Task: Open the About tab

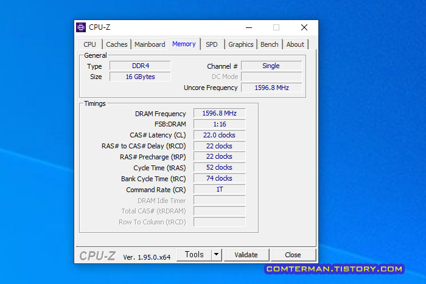Action: 295,44
